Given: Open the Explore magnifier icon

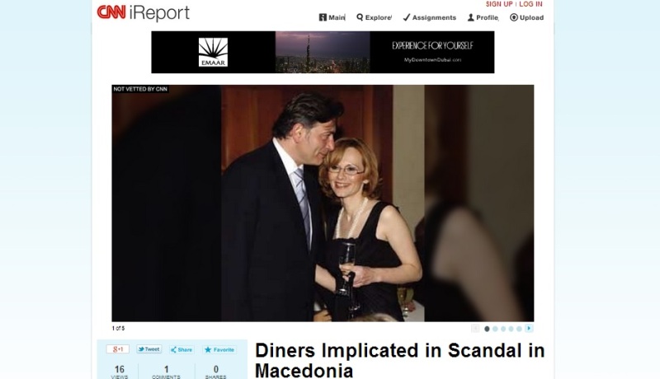Looking at the screenshot, I should point(360,17).
